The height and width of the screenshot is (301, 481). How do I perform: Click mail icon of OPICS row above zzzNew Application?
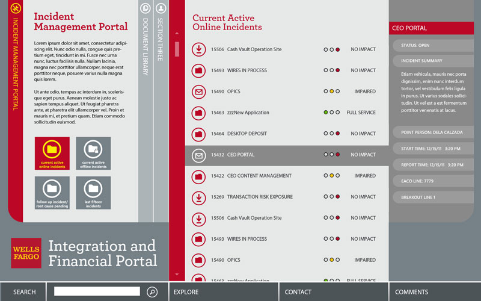pyautogui.click(x=199, y=92)
